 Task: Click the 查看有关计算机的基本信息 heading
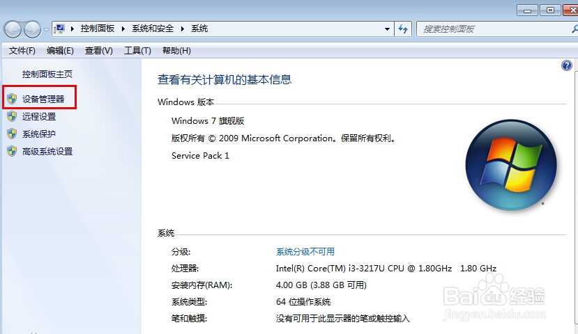[x=225, y=79]
